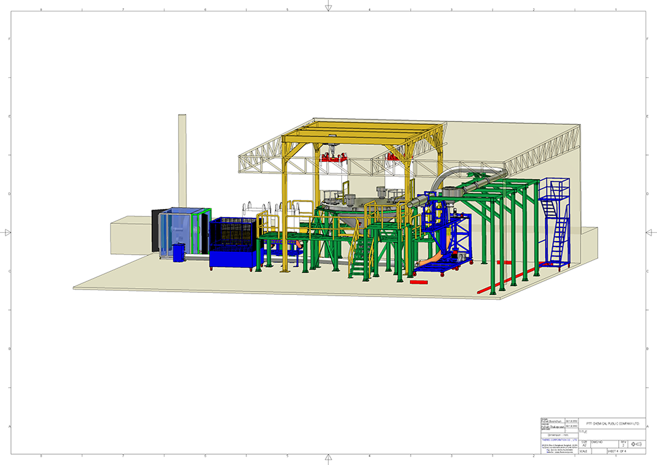Click the zone letter A marker beside title block
Screen dimensions: 657x465
tap(647, 426)
